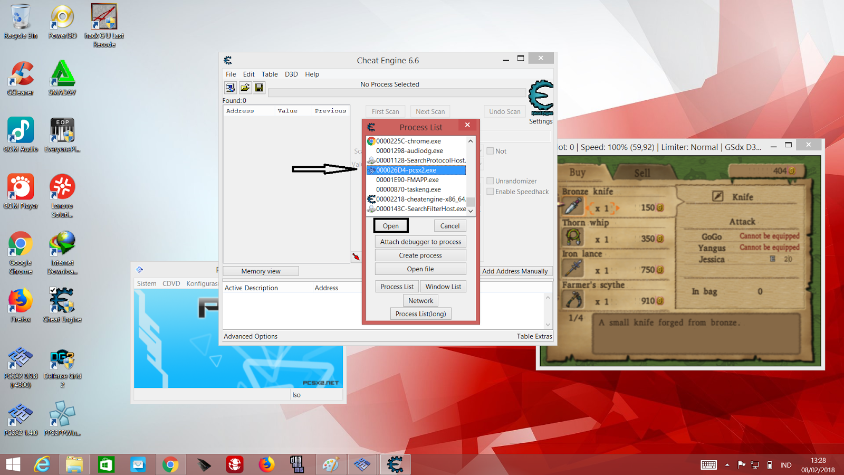844x475 pixels.
Task: Open Action Center flag icon
Action: 741,465
